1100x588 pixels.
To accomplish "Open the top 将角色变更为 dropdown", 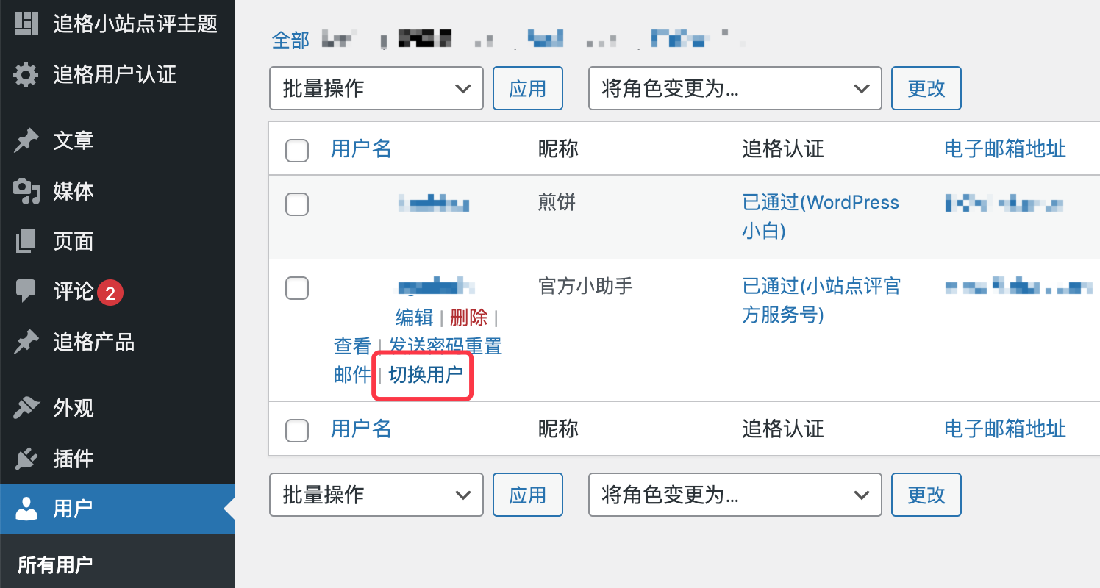I will pyautogui.click(x=735, y=88).
